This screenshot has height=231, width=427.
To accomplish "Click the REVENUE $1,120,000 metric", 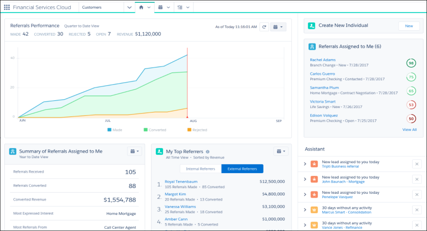I will 139,34.
